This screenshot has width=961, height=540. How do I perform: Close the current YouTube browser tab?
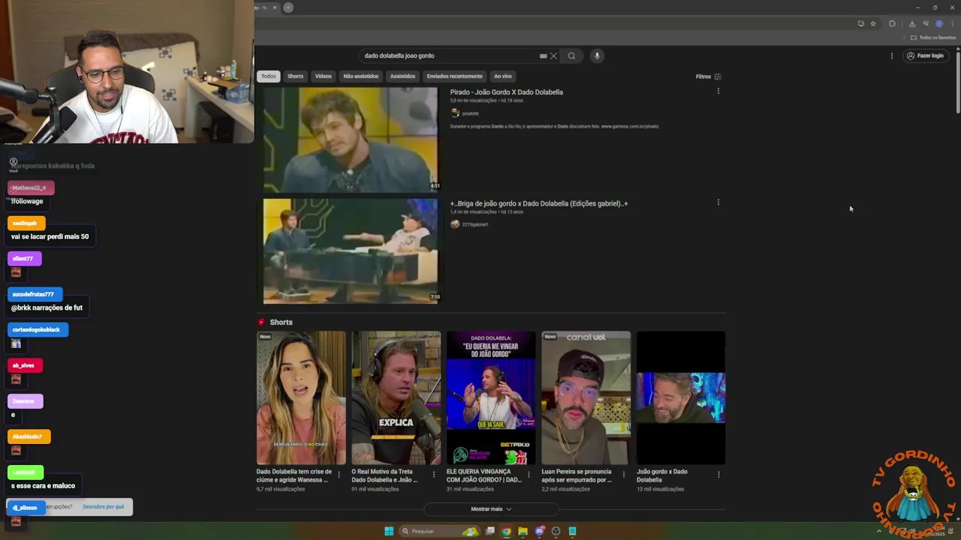(x=274, y=7)
